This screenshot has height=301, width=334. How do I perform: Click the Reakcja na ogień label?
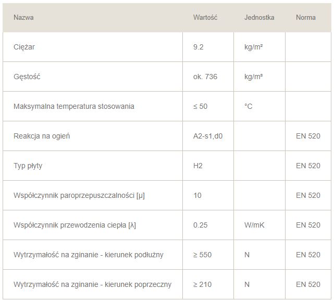[42, 136]
